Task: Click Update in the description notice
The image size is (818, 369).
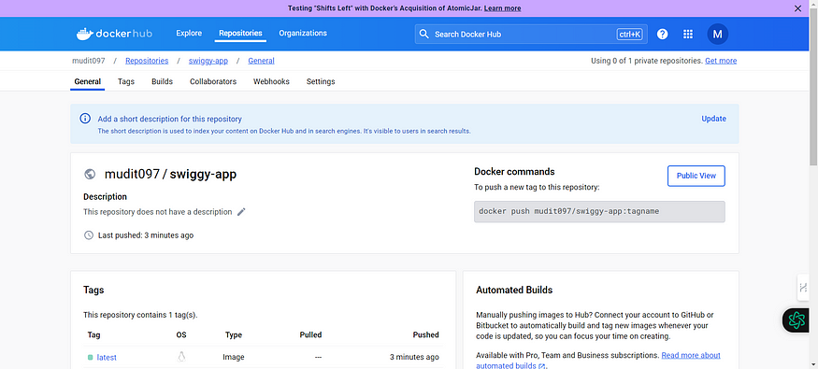Action: [x=713, y=119]
